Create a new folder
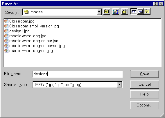The height and width of the screenshot is (118, 165). coord(125,12)
